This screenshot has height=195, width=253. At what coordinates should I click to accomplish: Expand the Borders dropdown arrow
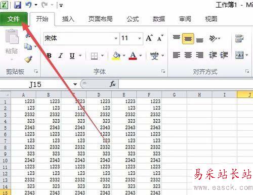tap(102, 56)
